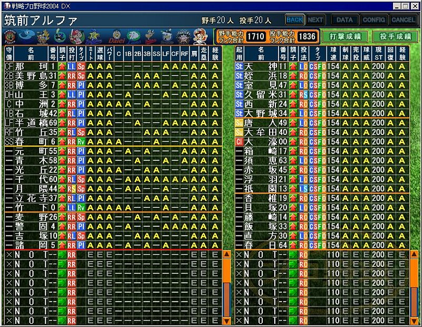
Task: Click 野手能力ランク合計 value 1710
Action: pyautogui.click(x=256, y=36)
